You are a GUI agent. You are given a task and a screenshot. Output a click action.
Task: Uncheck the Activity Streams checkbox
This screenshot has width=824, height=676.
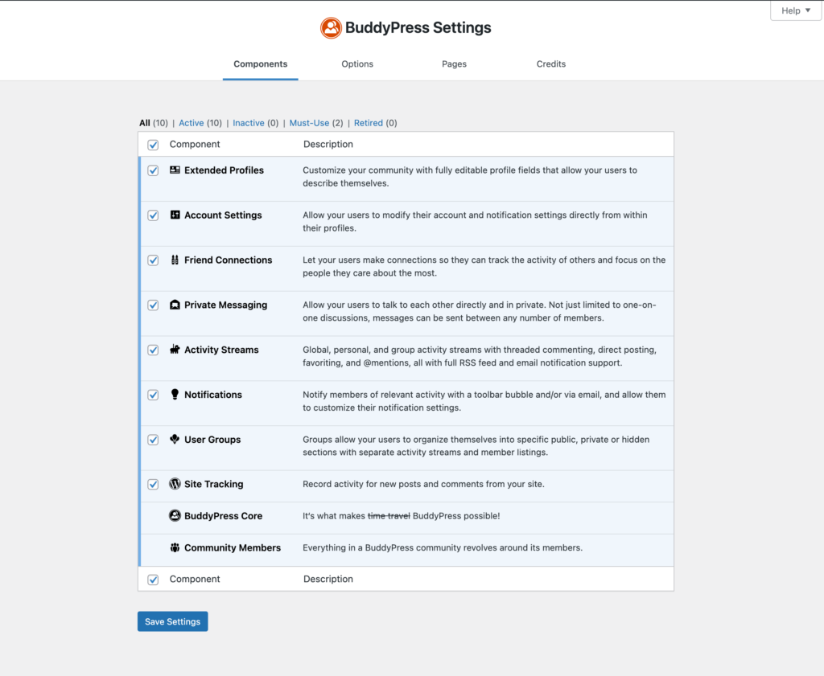(153, 350)
